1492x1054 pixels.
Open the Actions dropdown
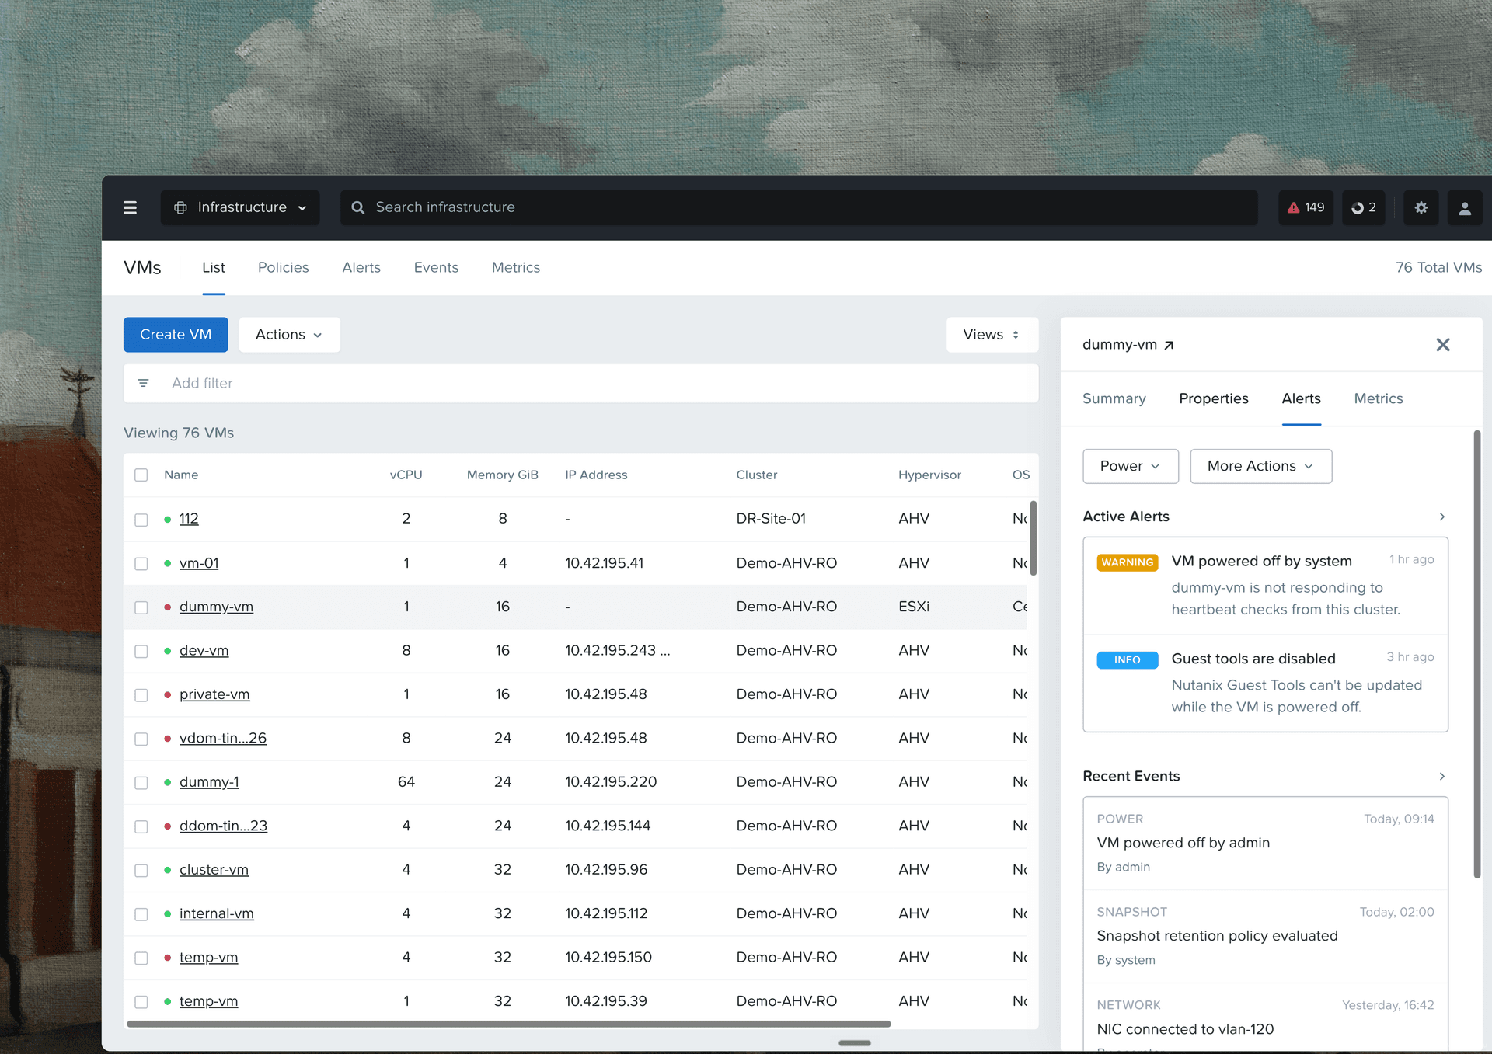(x=289, y=335)
